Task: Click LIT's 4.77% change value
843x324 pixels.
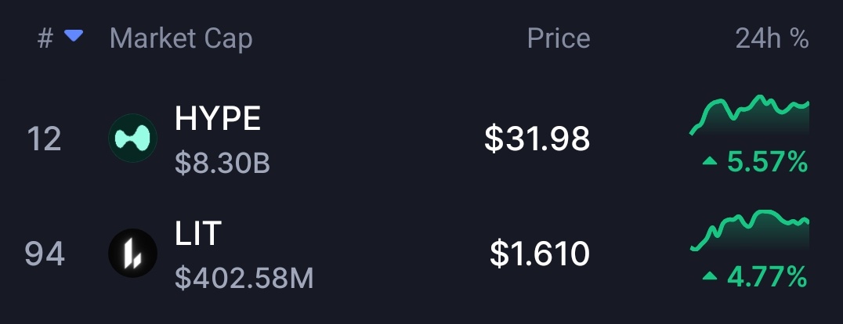Action: (x=767, y=276)
